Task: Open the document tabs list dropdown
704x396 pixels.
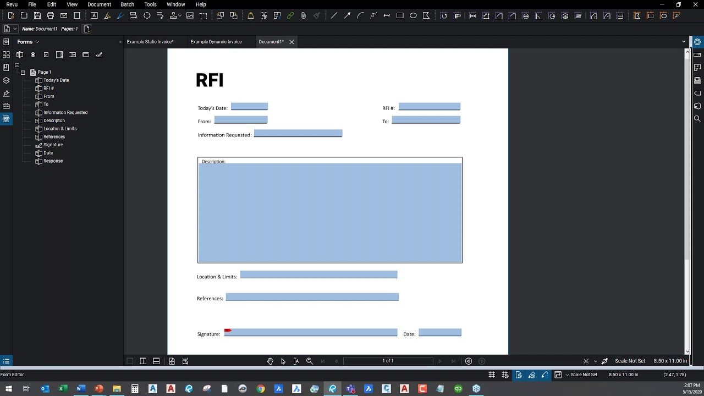Action: (684, 42)
